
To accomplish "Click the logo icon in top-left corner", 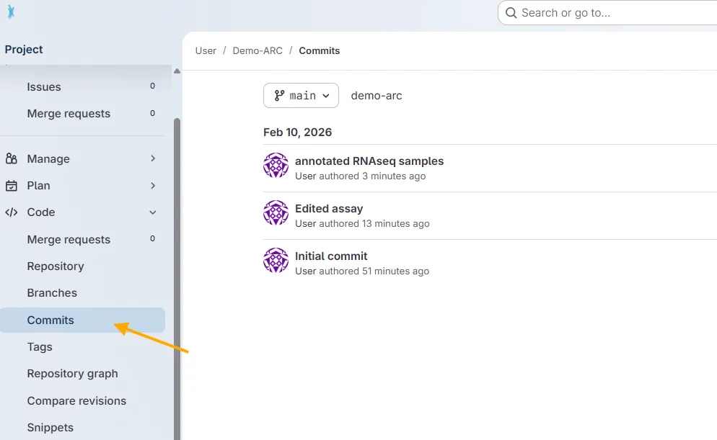I will point(11,12).
